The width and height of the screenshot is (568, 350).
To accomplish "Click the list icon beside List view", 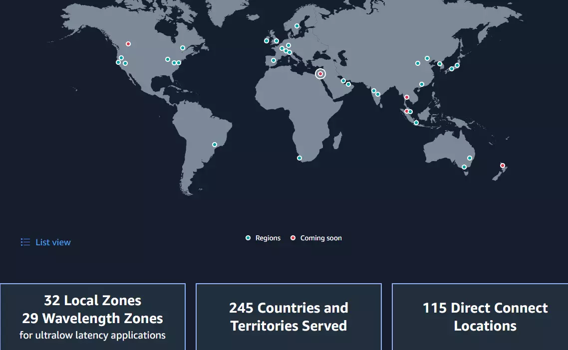I will pyautogui.click(x=25, y=242).
